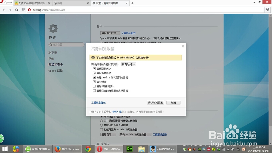Click background 清除浏览数据… button under 隐私
This screenshot has width=272, height=153.
click(x=110, y=33)
